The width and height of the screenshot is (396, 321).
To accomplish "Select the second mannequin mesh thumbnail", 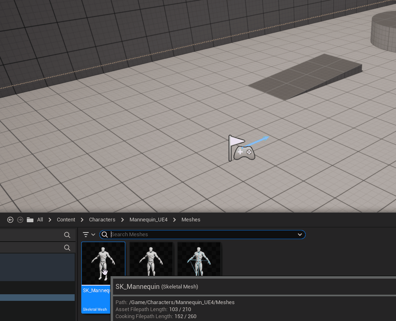I will pyautogui.click(x=151, y=259).
